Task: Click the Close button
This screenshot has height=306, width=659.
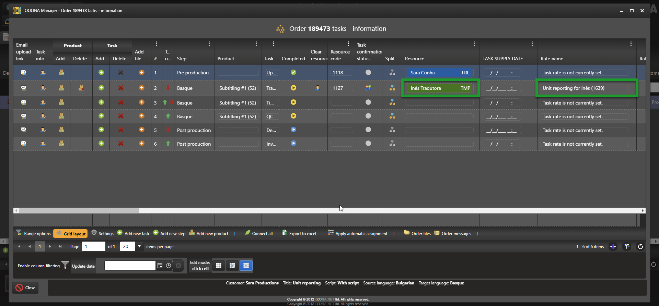Action: (x=25, y=288)
